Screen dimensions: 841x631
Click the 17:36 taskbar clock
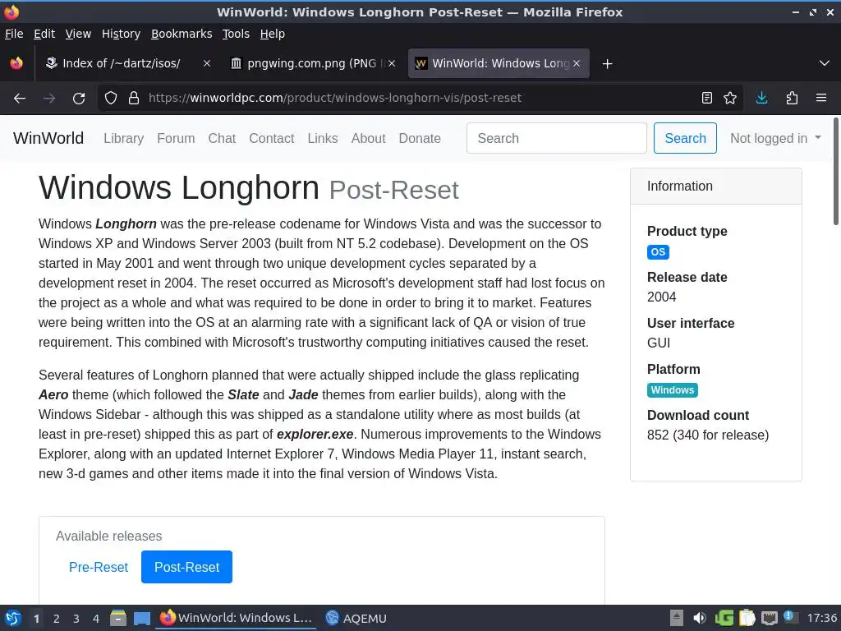(x=821, y=618)
